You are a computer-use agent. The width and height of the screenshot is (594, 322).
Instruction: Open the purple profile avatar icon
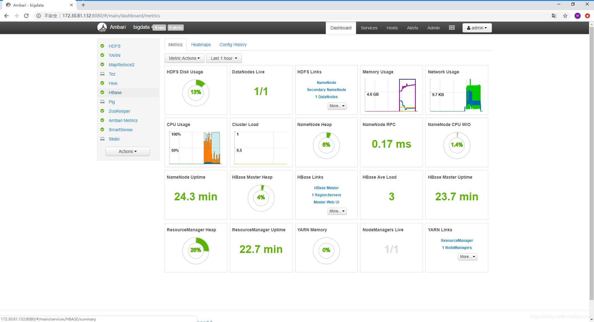(x=578, y=16)
